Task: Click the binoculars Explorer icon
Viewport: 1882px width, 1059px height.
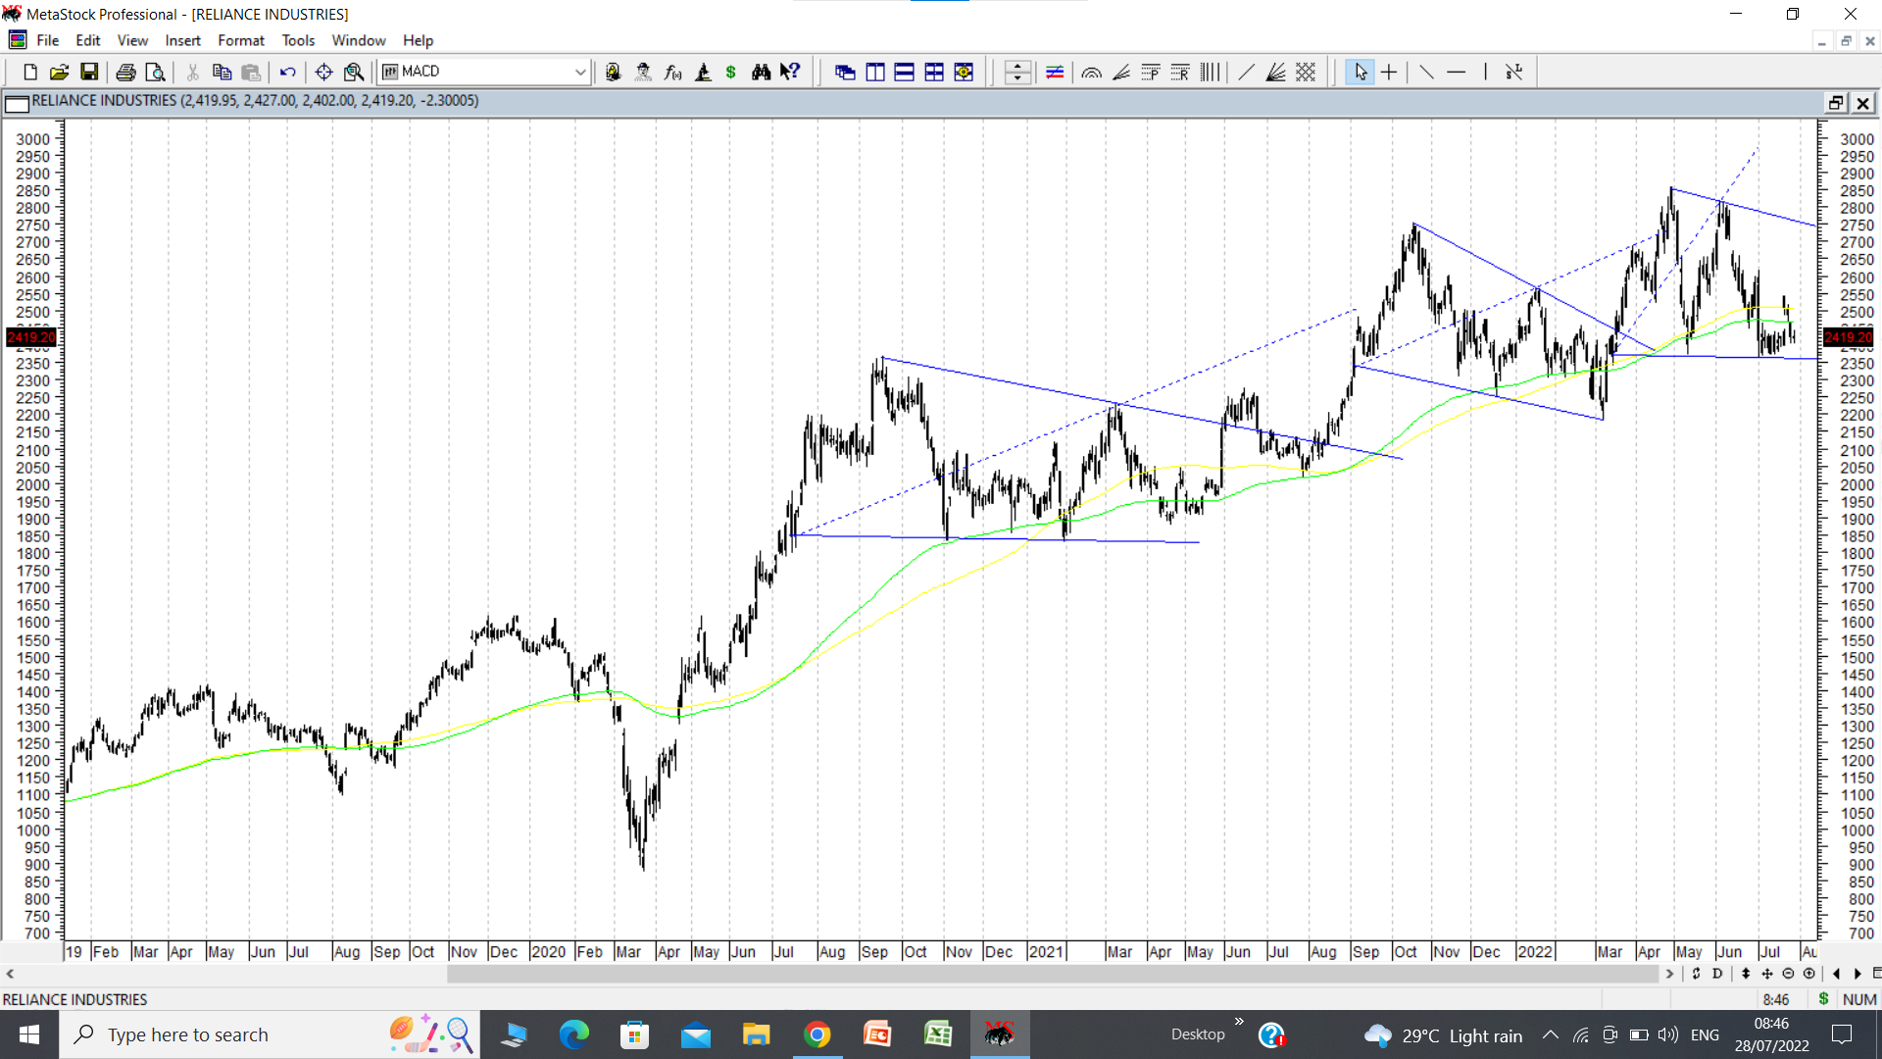Action: click(x=761, y=72)
